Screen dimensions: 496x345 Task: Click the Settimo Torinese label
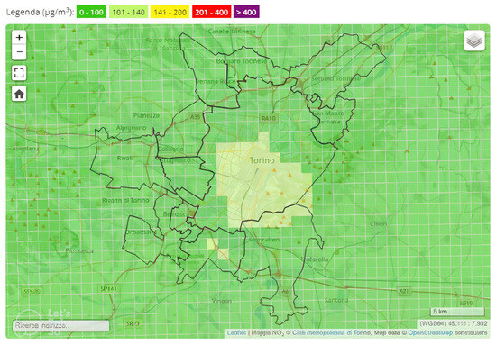pos(335,78)
